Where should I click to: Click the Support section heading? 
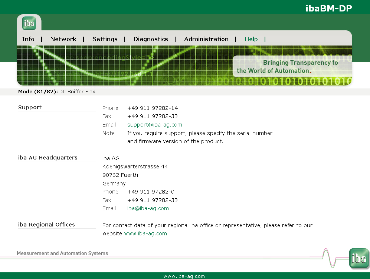point(30,107)
